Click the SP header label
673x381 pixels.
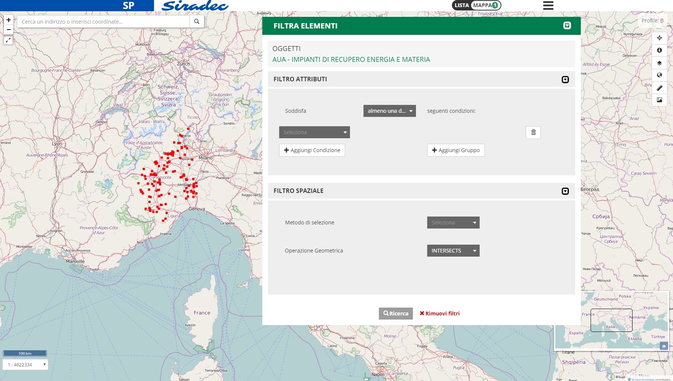pos(129,6)
